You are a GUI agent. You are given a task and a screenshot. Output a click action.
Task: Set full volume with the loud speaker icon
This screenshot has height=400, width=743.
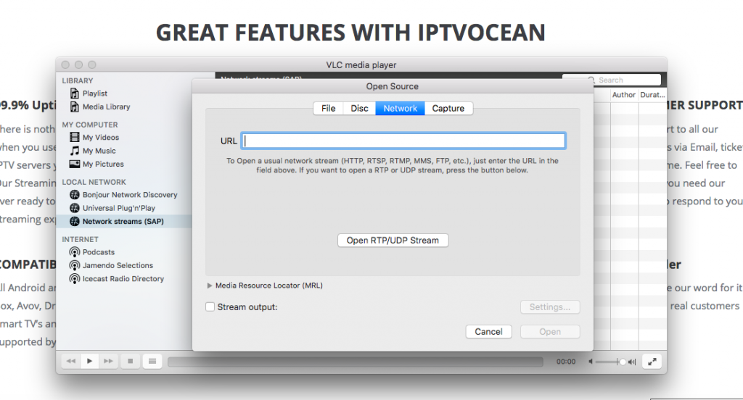(632, 362)
